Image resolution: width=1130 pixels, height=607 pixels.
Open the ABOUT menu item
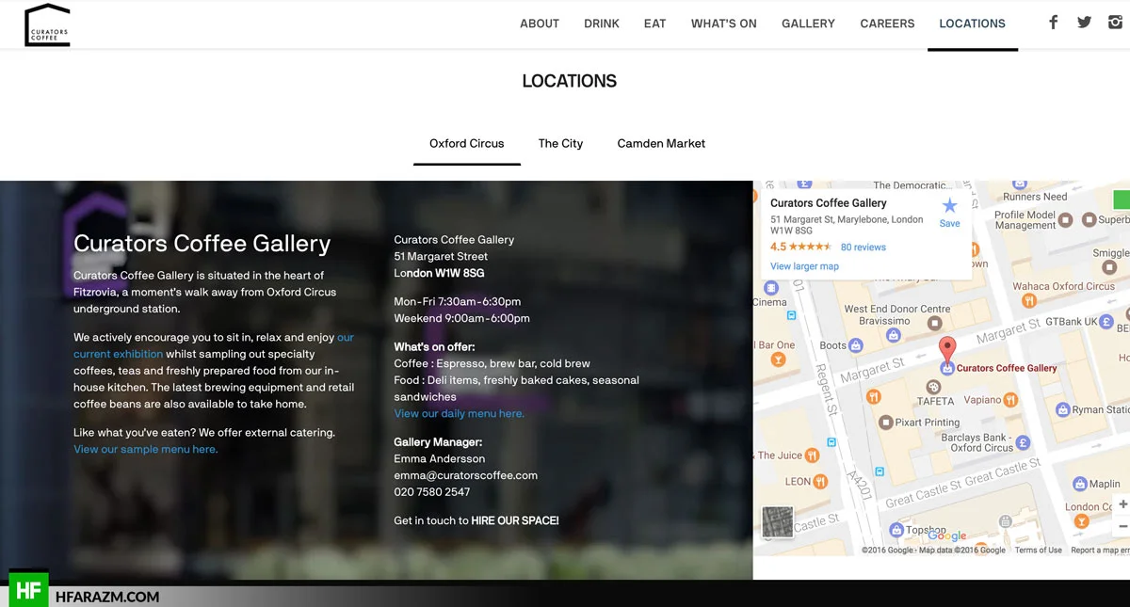coord(540,24)
